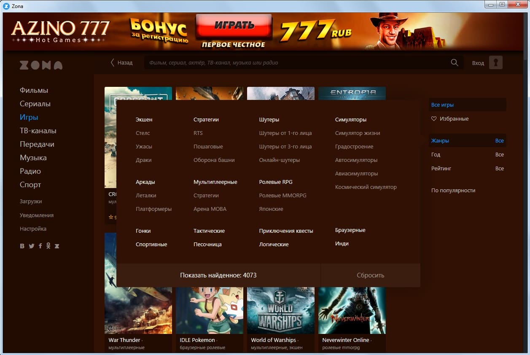
Task: Open Neverwinter Online game thumbnail
Action: pos(352,311)
